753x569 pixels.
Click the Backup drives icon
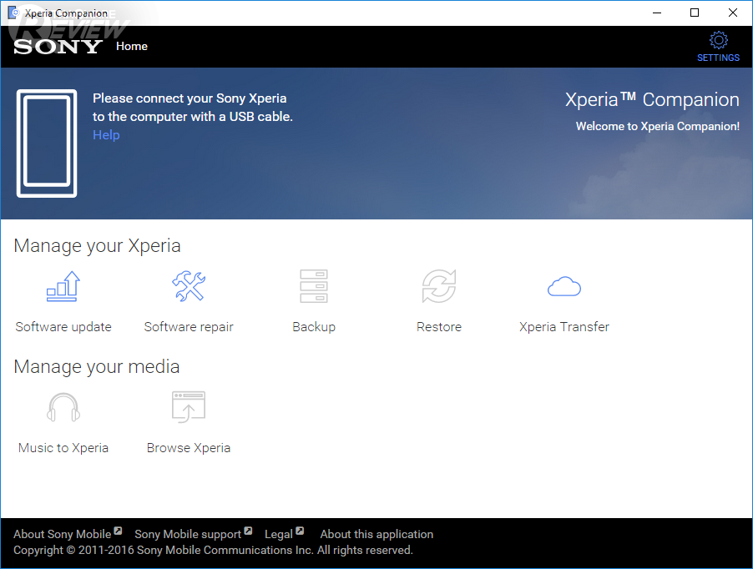(x=314, y=286)
